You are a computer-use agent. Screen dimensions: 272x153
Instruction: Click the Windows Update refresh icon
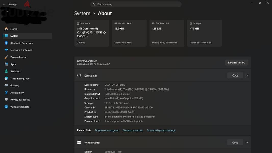6,107
